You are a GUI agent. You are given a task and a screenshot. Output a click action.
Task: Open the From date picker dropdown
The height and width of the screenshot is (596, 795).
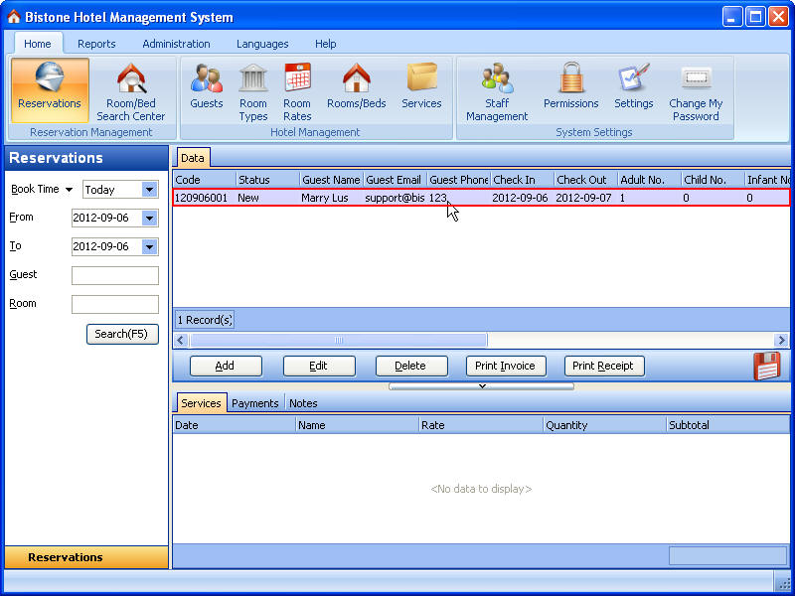coord(150,219)
